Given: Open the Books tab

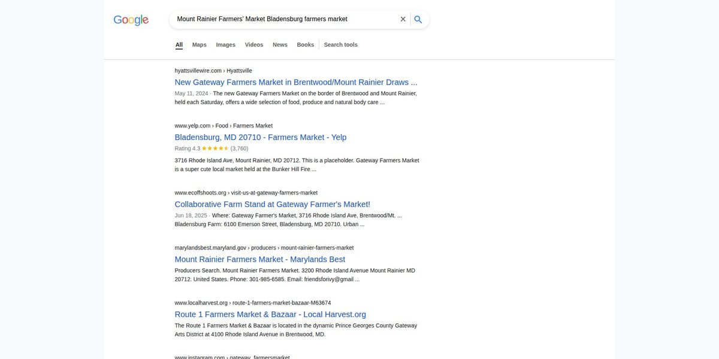Looking at the screenshot, I should point(306,45).
